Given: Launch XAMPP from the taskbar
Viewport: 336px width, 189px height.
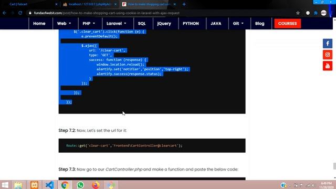Looking at the screenshot, I should [34, 185].
